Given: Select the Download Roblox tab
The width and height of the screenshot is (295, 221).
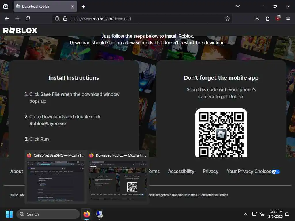Looking at the screenshot, I should (x=45, y=6).
